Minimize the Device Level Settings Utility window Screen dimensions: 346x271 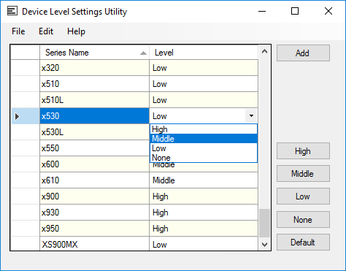(262, 11)
